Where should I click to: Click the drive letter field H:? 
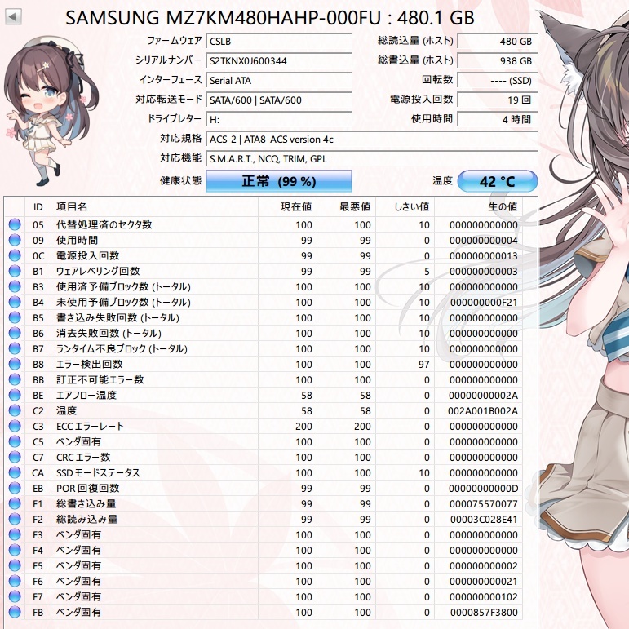[x=279, y=120]
